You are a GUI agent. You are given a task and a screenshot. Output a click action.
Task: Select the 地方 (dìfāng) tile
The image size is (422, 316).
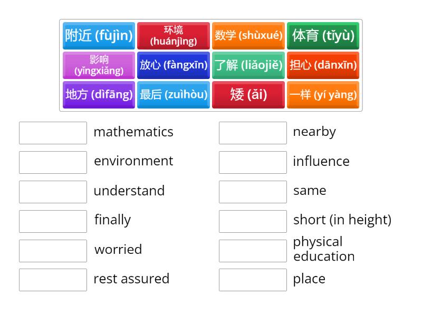click(99, 95)
